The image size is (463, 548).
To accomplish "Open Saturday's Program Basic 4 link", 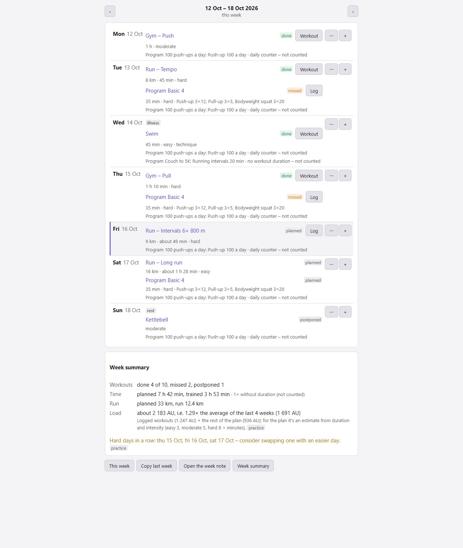I will [x=165, y=280].
